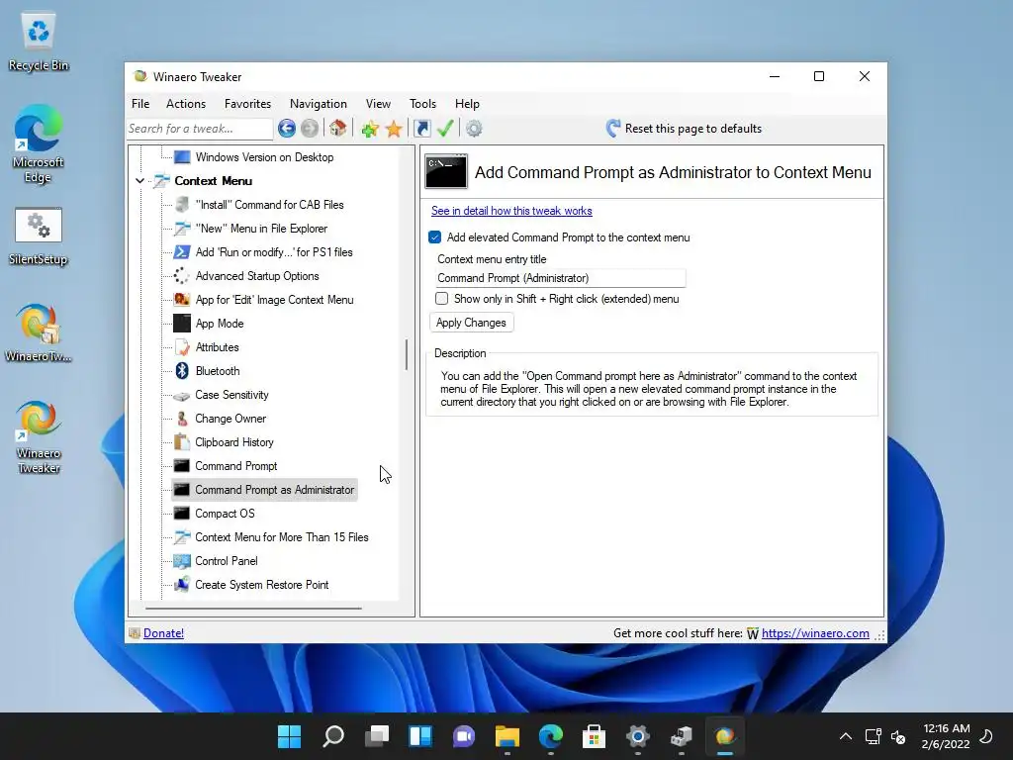Click the App Mode black square icon

click(182, 324)
